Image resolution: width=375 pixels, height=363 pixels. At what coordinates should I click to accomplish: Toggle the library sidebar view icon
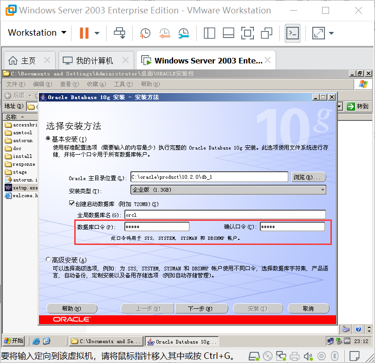coord(209,33)
